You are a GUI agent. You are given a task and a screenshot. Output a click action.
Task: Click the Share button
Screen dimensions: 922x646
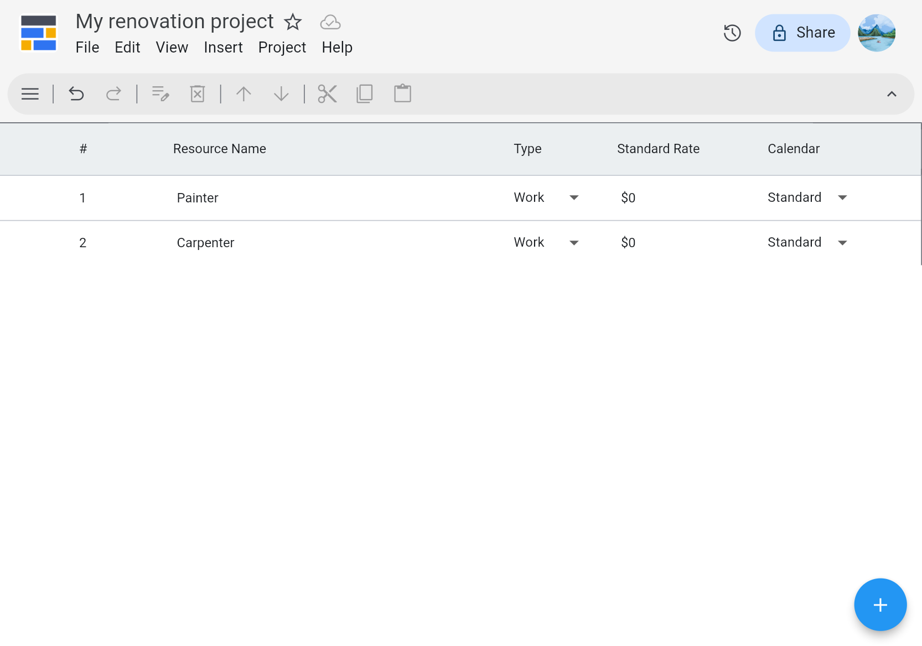click(802, 33)
